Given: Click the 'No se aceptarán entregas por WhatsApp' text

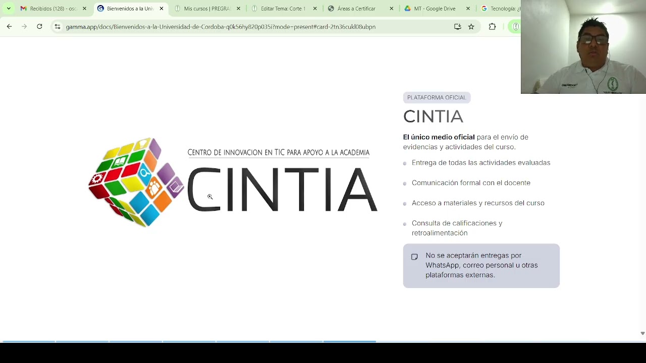Looking at the screenshot, I should 481,265.
